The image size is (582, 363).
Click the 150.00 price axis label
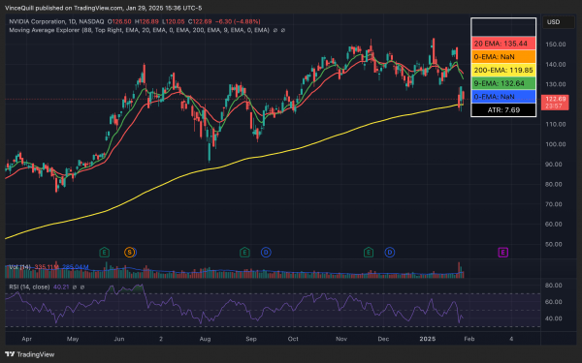(556, 45)
